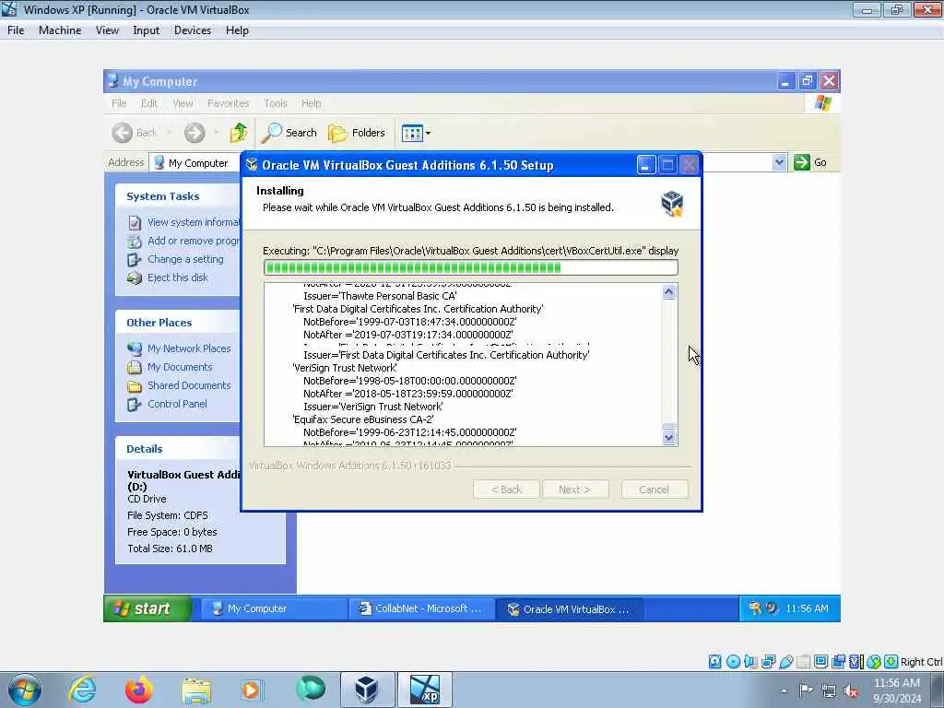The image size is (944, 708).
Task: Collapse the Details panel header
Action: (x=178, y=449)
